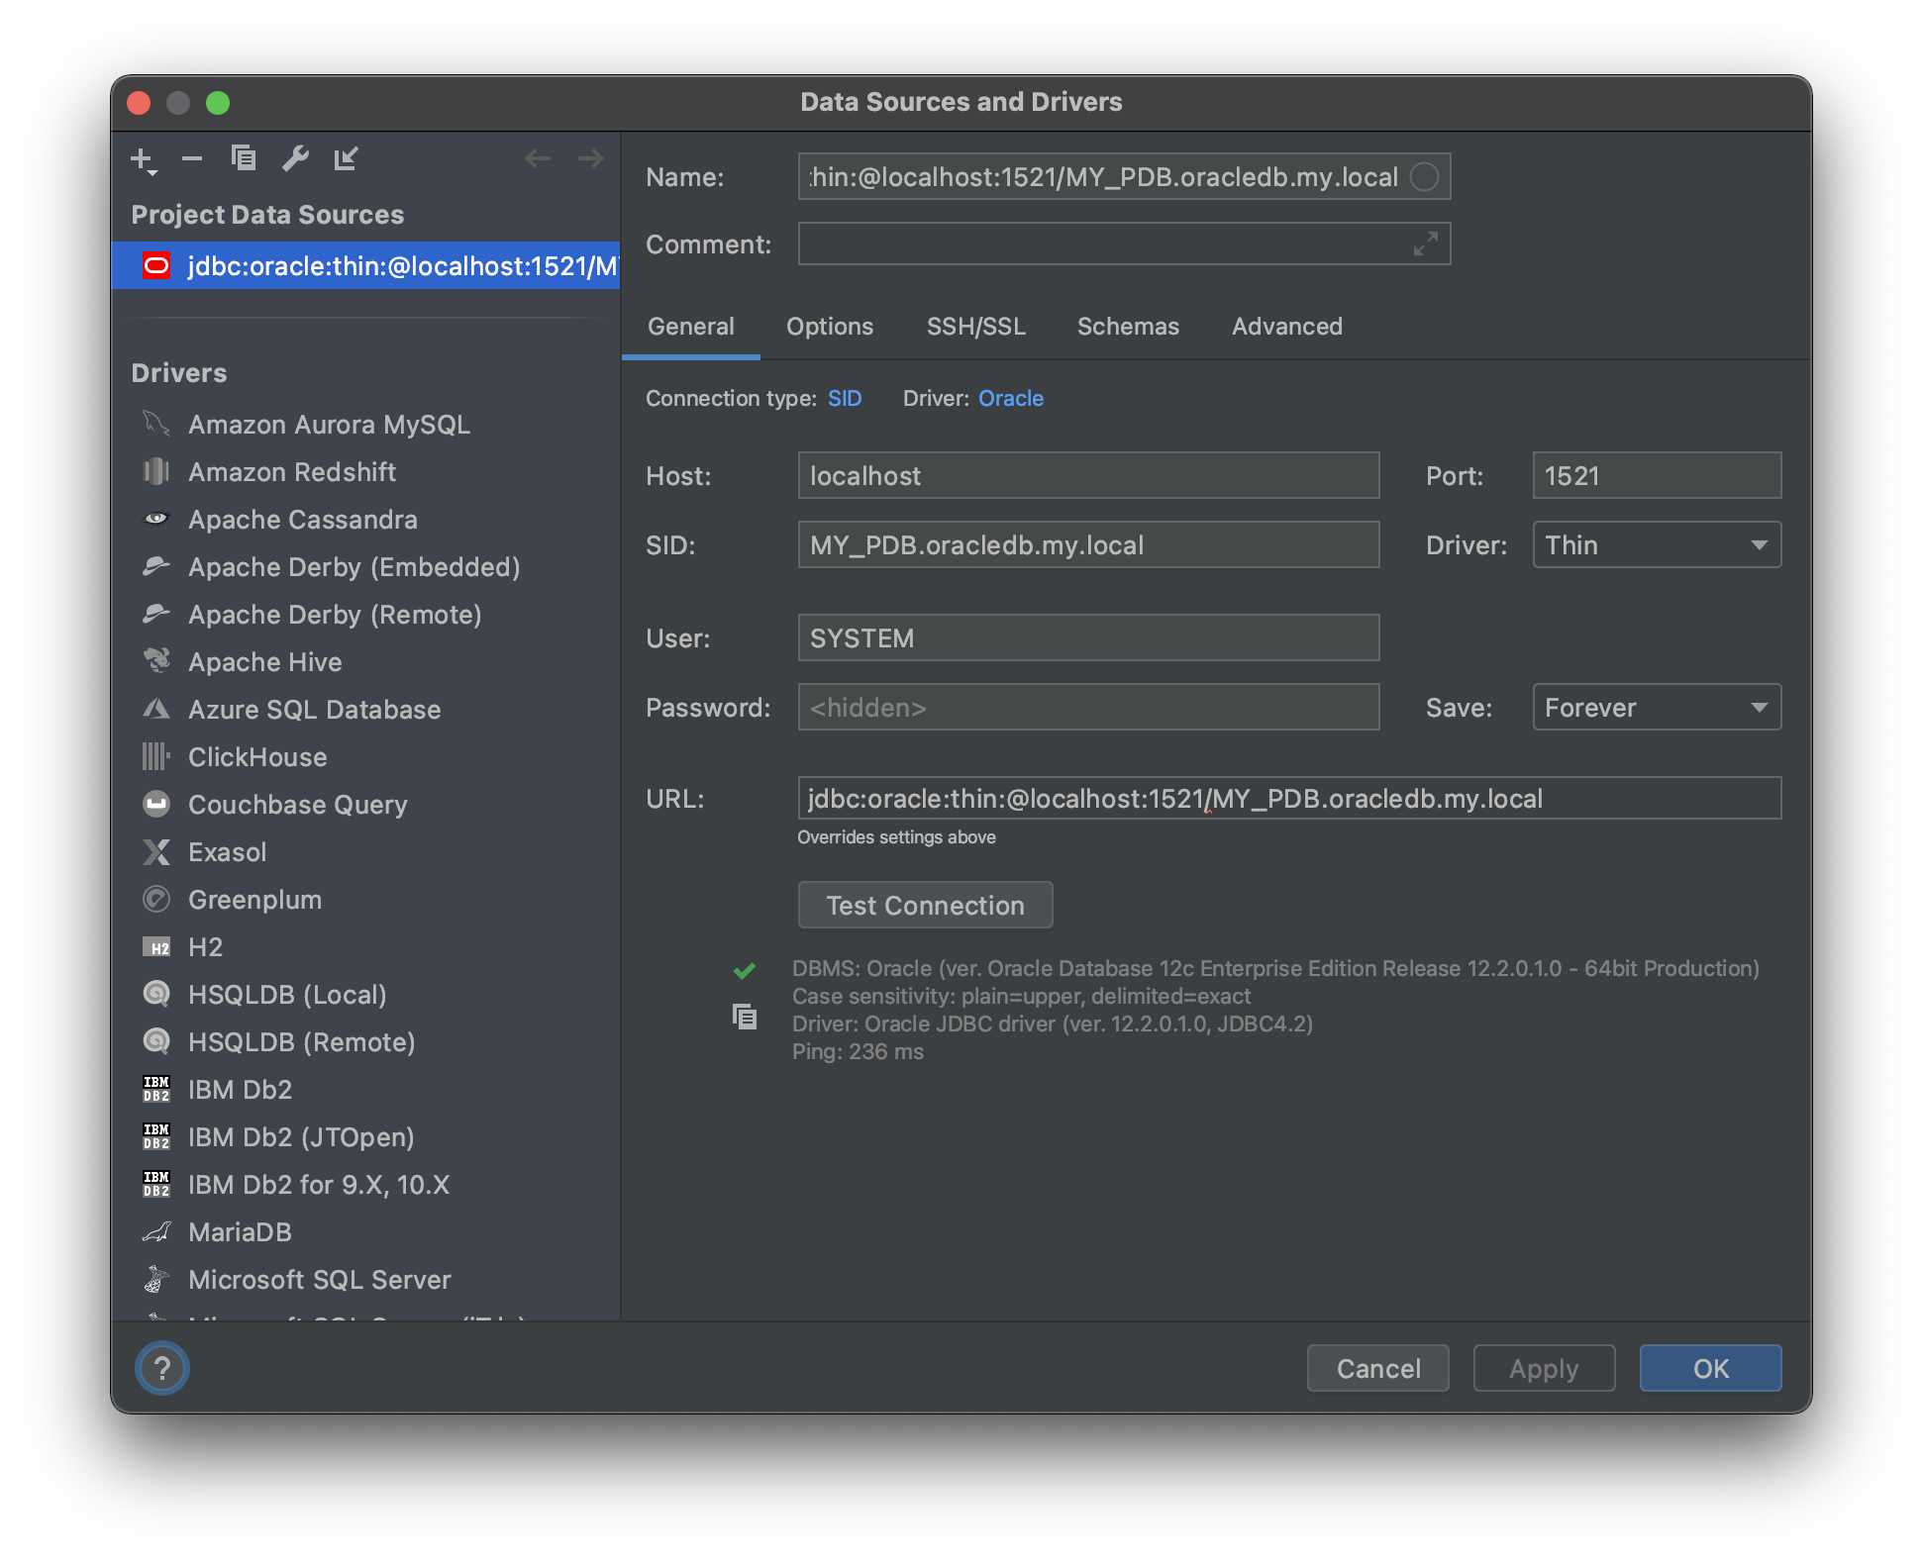Select the Apache Cassandra driver
Image resolution: width=1923 pixels, height=1560 pixels.
(303, 520)
